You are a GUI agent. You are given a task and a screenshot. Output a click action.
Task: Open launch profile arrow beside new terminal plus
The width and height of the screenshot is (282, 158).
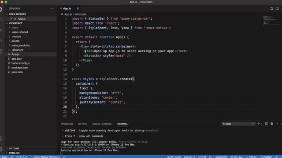tap(262, 124)
